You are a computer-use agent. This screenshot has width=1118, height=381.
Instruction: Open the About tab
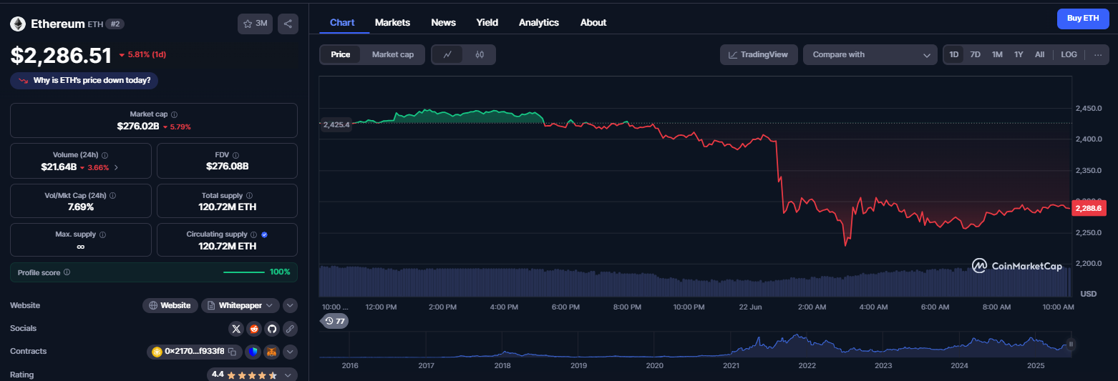click(593, 22)
